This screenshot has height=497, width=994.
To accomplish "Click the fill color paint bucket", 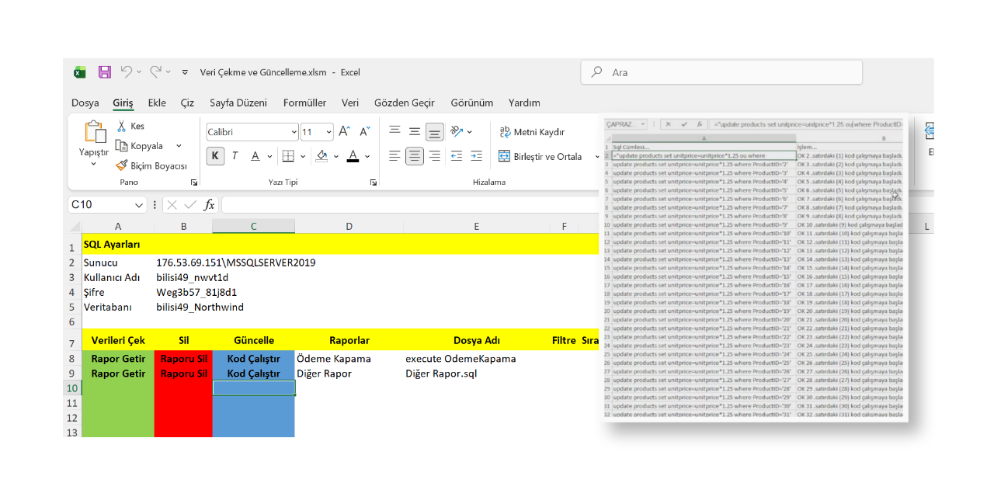I will tap(322, 156).
